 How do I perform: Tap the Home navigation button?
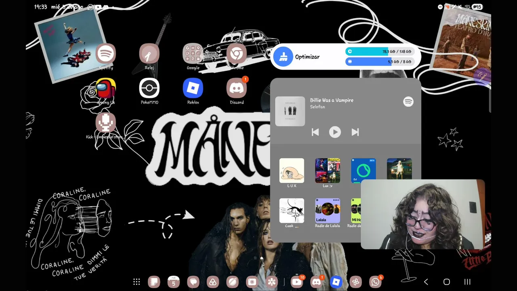point(447,282)
